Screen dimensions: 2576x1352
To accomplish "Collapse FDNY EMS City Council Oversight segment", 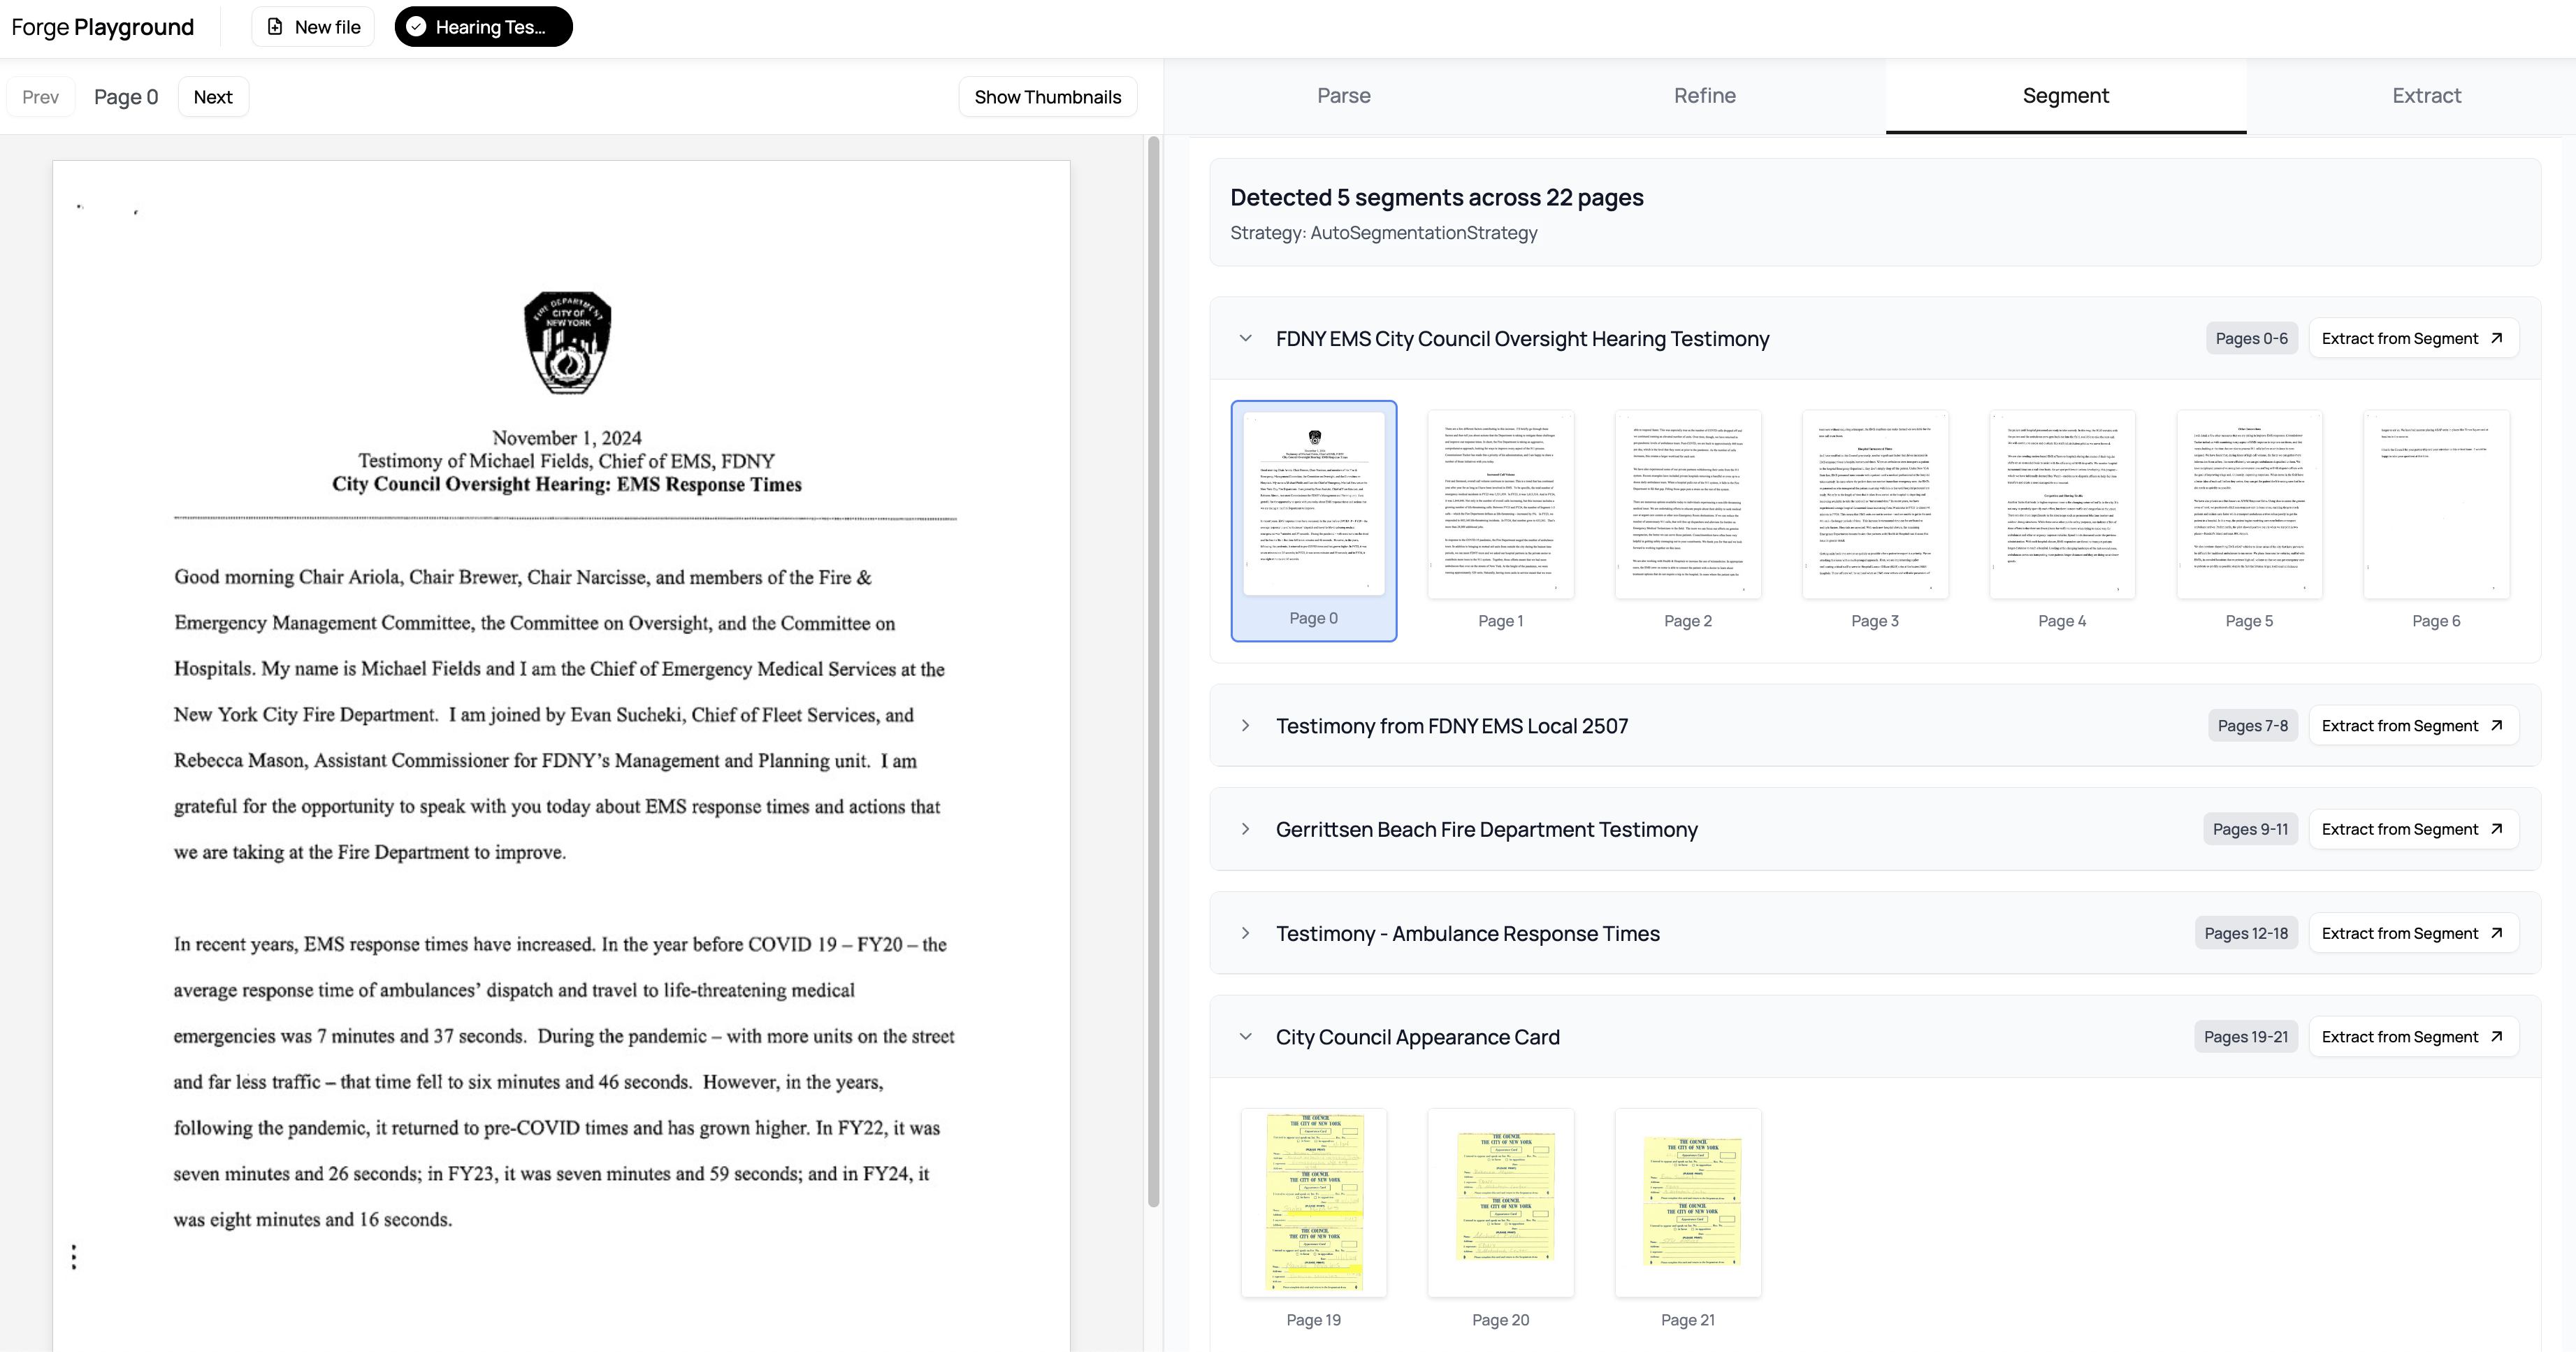I will coord(1245,338).
